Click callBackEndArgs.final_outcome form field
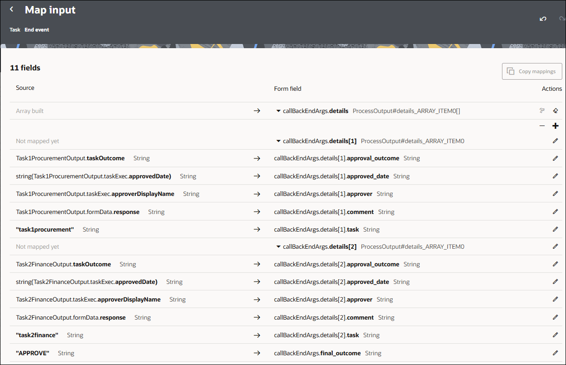The width and height of the screenshot is (566, 365). pyautogui.click(x=317, y=353)
